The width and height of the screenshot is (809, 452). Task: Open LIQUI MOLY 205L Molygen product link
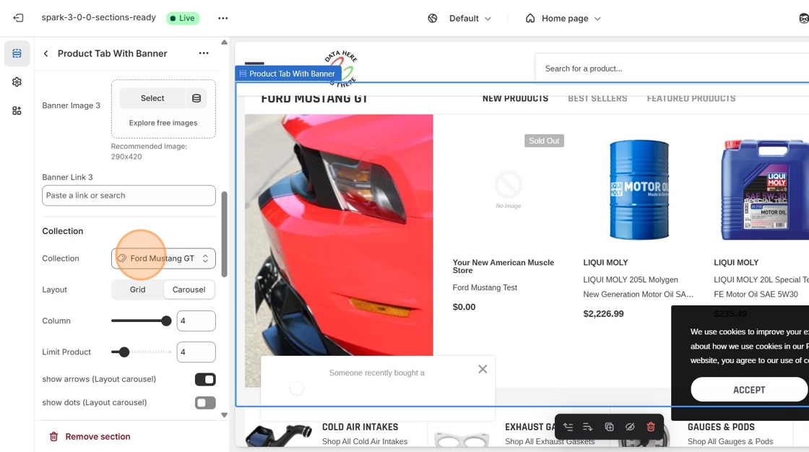pos(639,287)
